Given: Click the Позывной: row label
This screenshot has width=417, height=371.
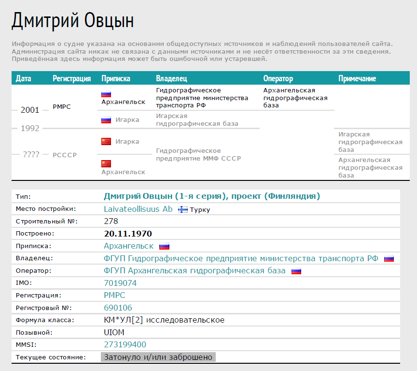Looking at the screenshot, I should click(34, 333).
